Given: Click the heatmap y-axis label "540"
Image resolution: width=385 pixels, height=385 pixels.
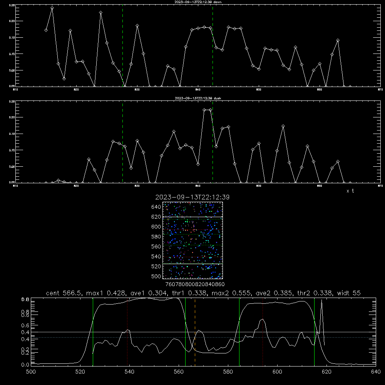Looking at the screenshot, I should click(156, 256).
